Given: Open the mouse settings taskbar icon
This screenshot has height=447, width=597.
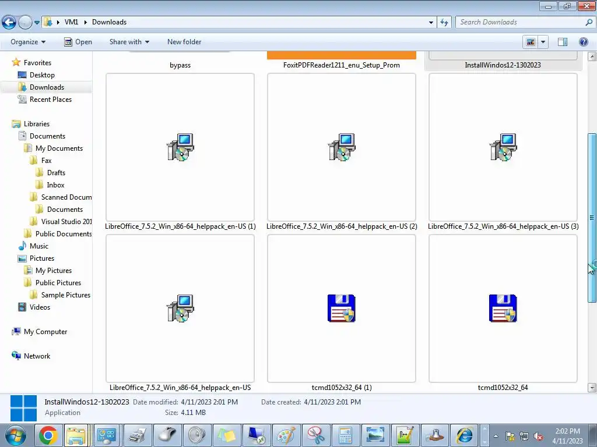Looking at the screenshot, I should coord(167,435).
